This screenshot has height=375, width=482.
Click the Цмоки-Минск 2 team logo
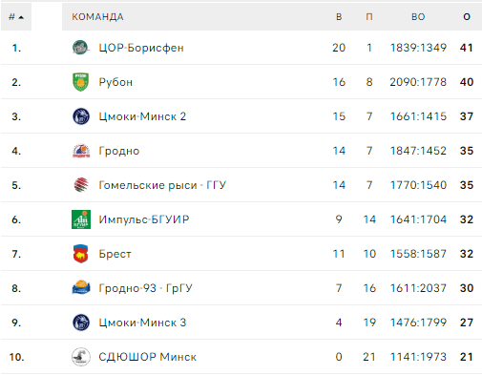coord(81,116)
